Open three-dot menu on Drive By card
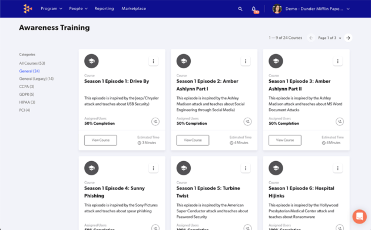The width and height of the screenshot is (371, 230). (153, 61)
